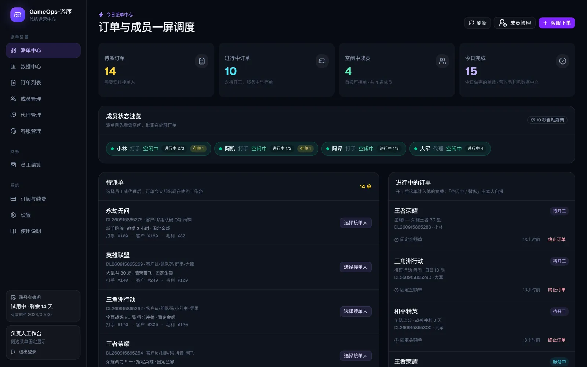Click gamepad icon on 进行中订单 card
Viewport: 587px width, 367px height.
pyautogui.click(x=322, y=61)
